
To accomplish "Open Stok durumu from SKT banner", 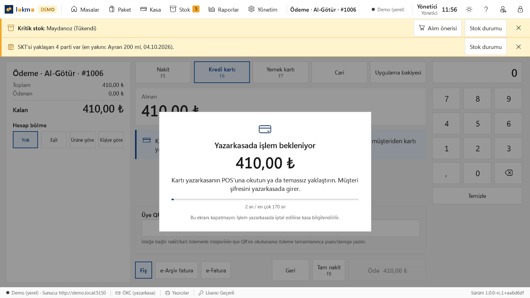I will (486, 47).
